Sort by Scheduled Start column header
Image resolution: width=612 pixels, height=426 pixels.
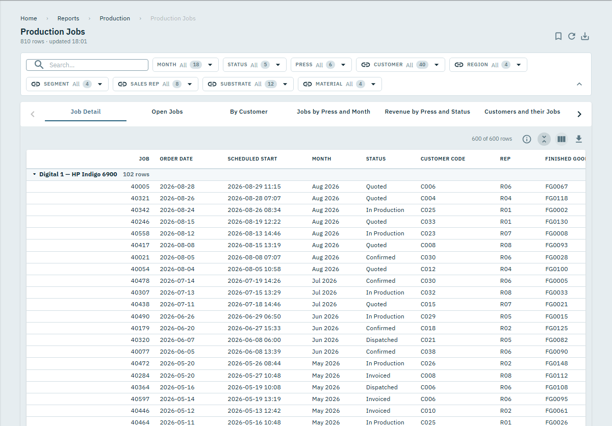pos(252,159)
